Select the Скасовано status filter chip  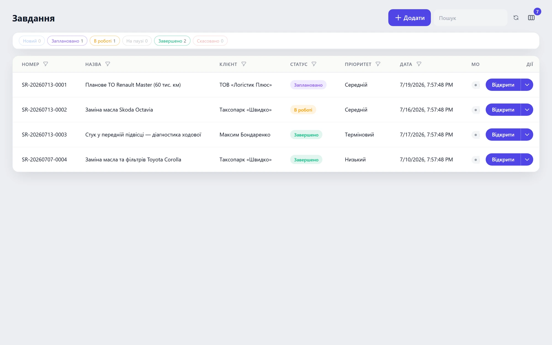[210, 41]
